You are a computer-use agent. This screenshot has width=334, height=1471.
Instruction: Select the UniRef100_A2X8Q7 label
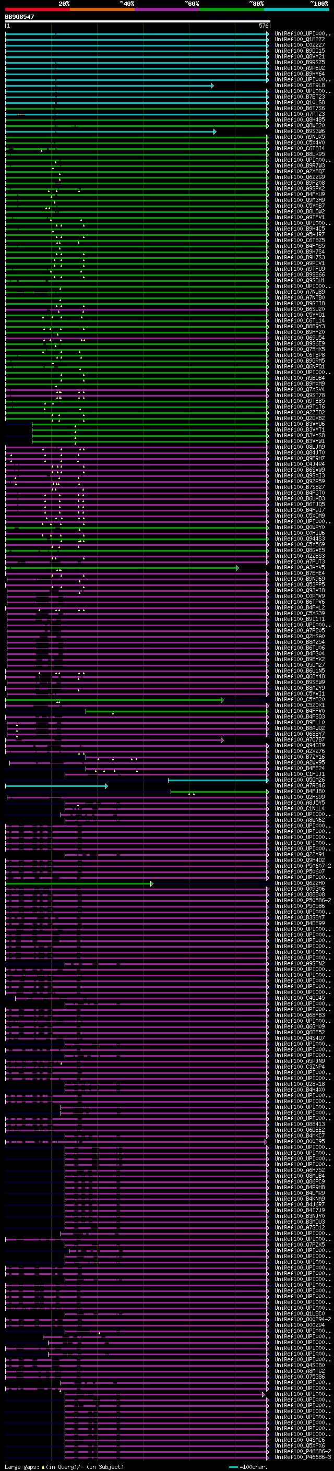[x=300, y=171]
